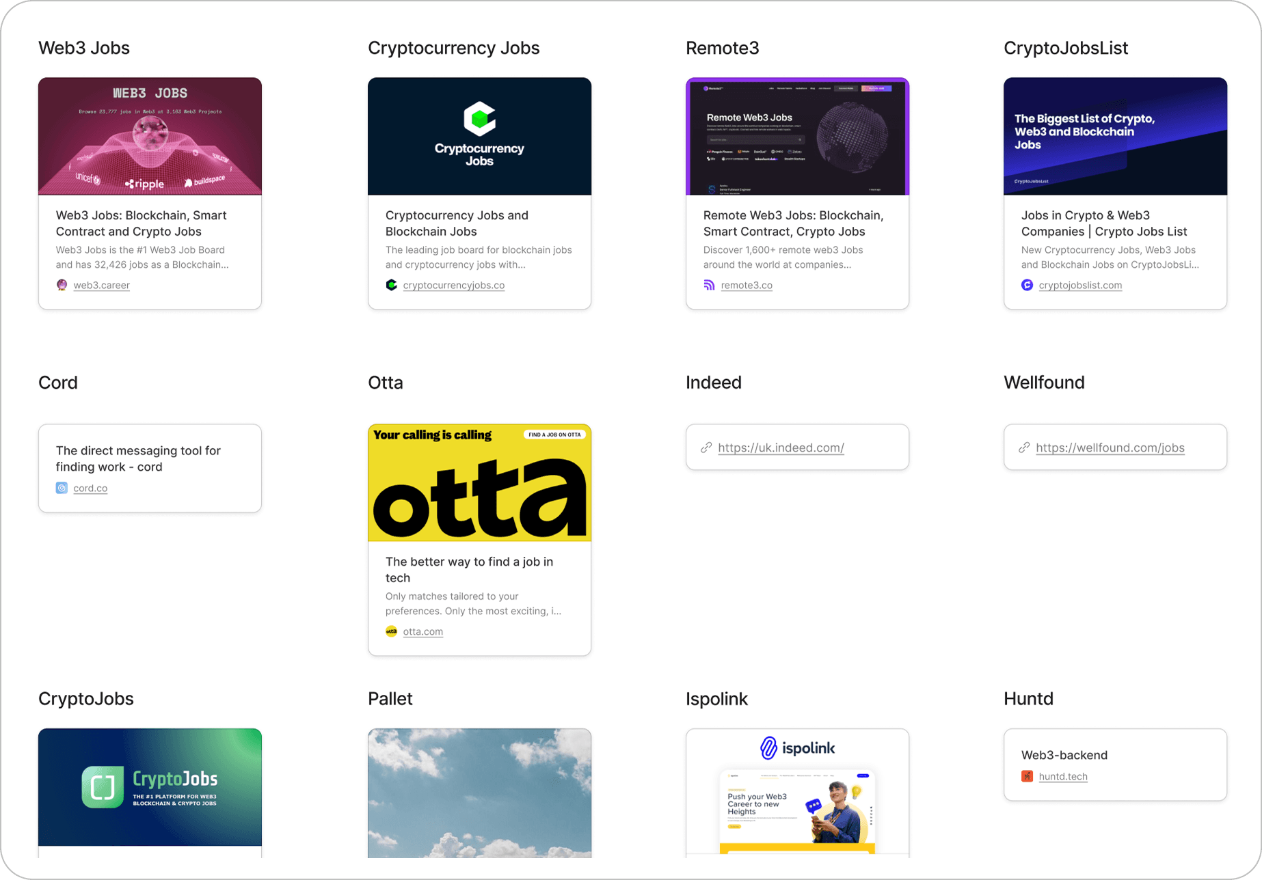
Task: Click the link icon beside uk.indeed.com
Action: tap(706, 448)
